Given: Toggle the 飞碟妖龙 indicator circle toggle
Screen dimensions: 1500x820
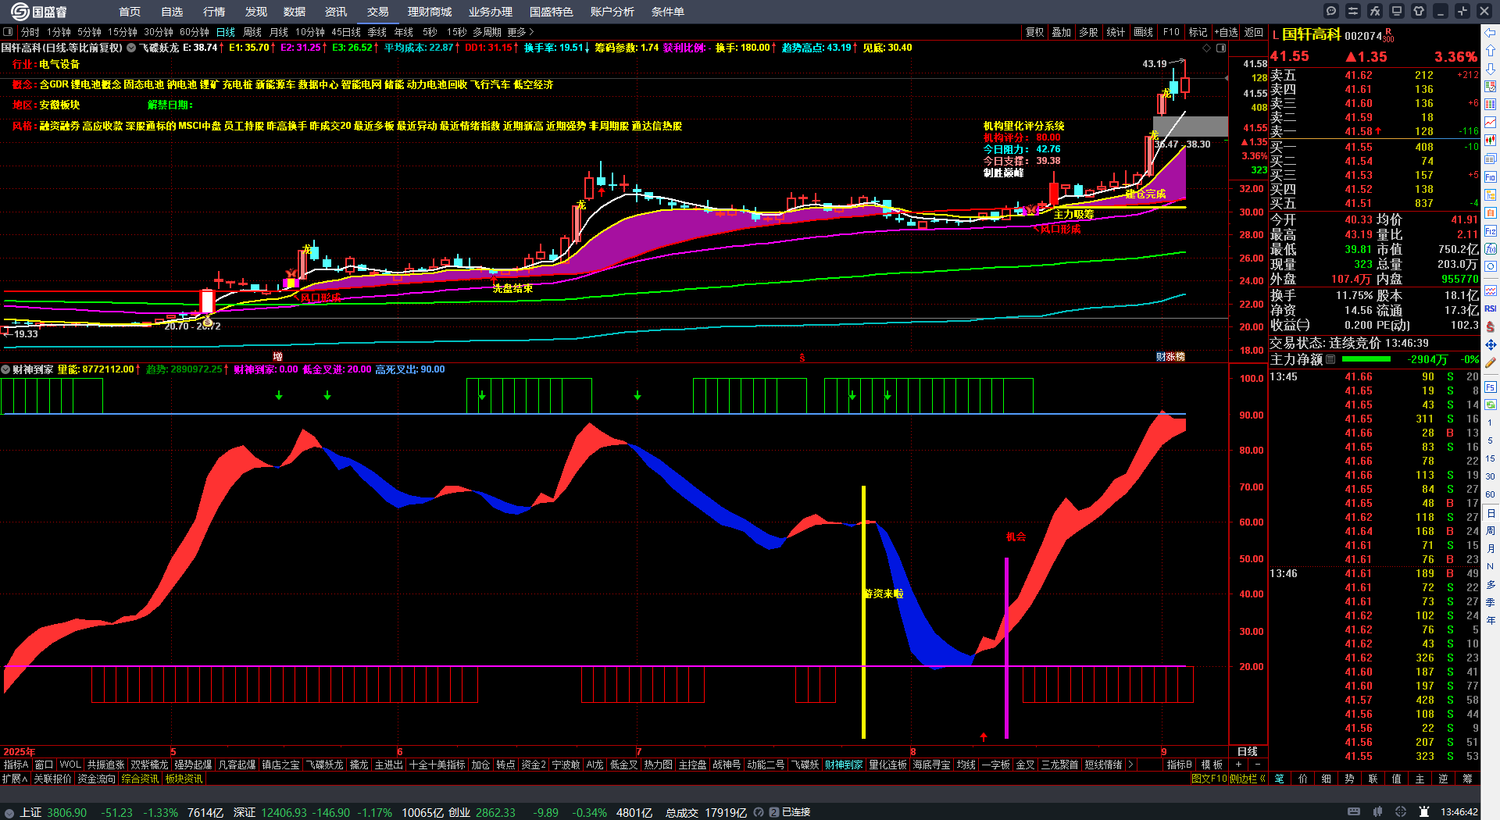Looking at the screenshot, I should tap(131, 48).
